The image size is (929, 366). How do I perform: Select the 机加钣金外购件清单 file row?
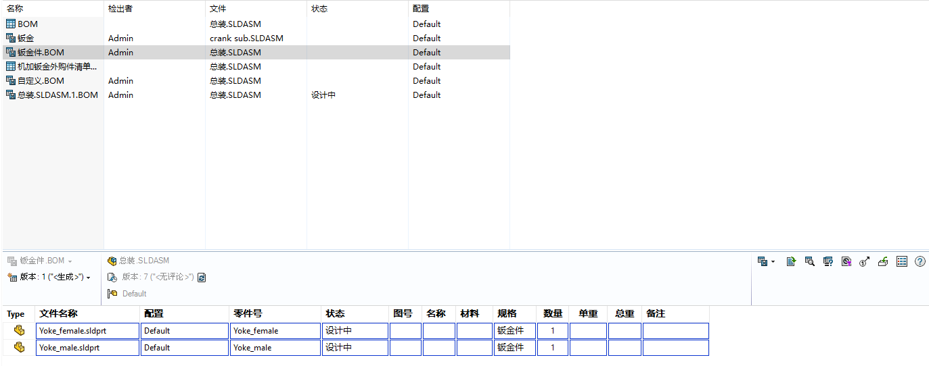(x=256, y=66)
